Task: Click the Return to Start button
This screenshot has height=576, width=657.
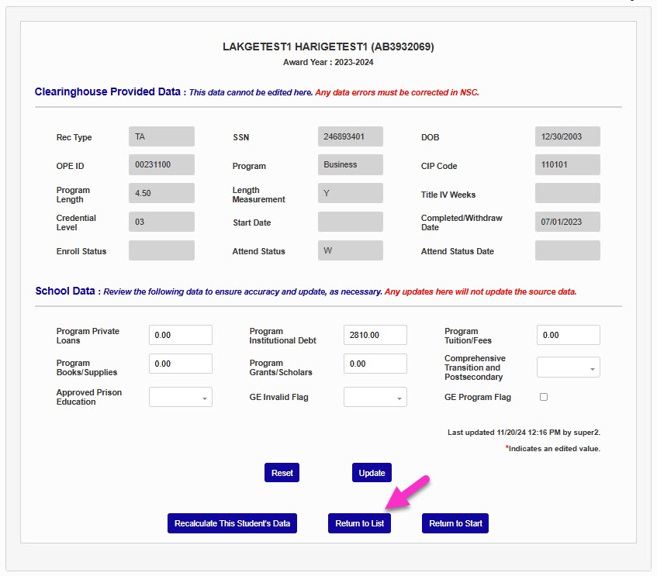Action: (455, 523)
